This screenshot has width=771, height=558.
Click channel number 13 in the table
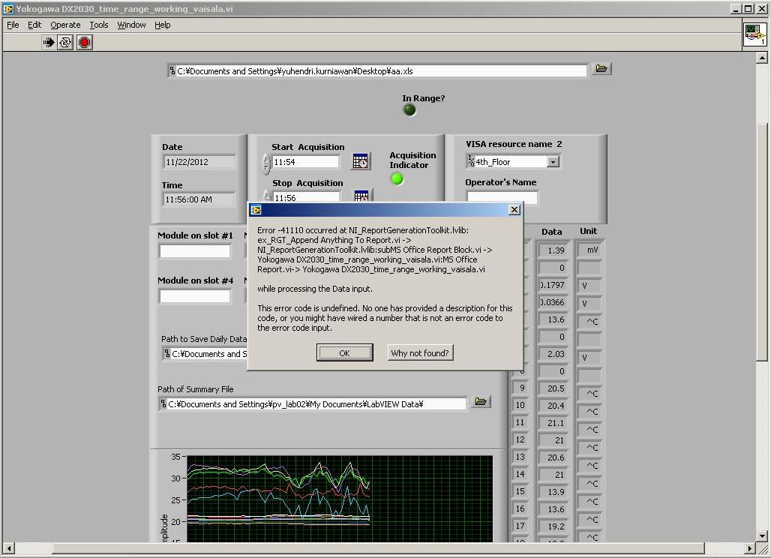tap(520, 457)
